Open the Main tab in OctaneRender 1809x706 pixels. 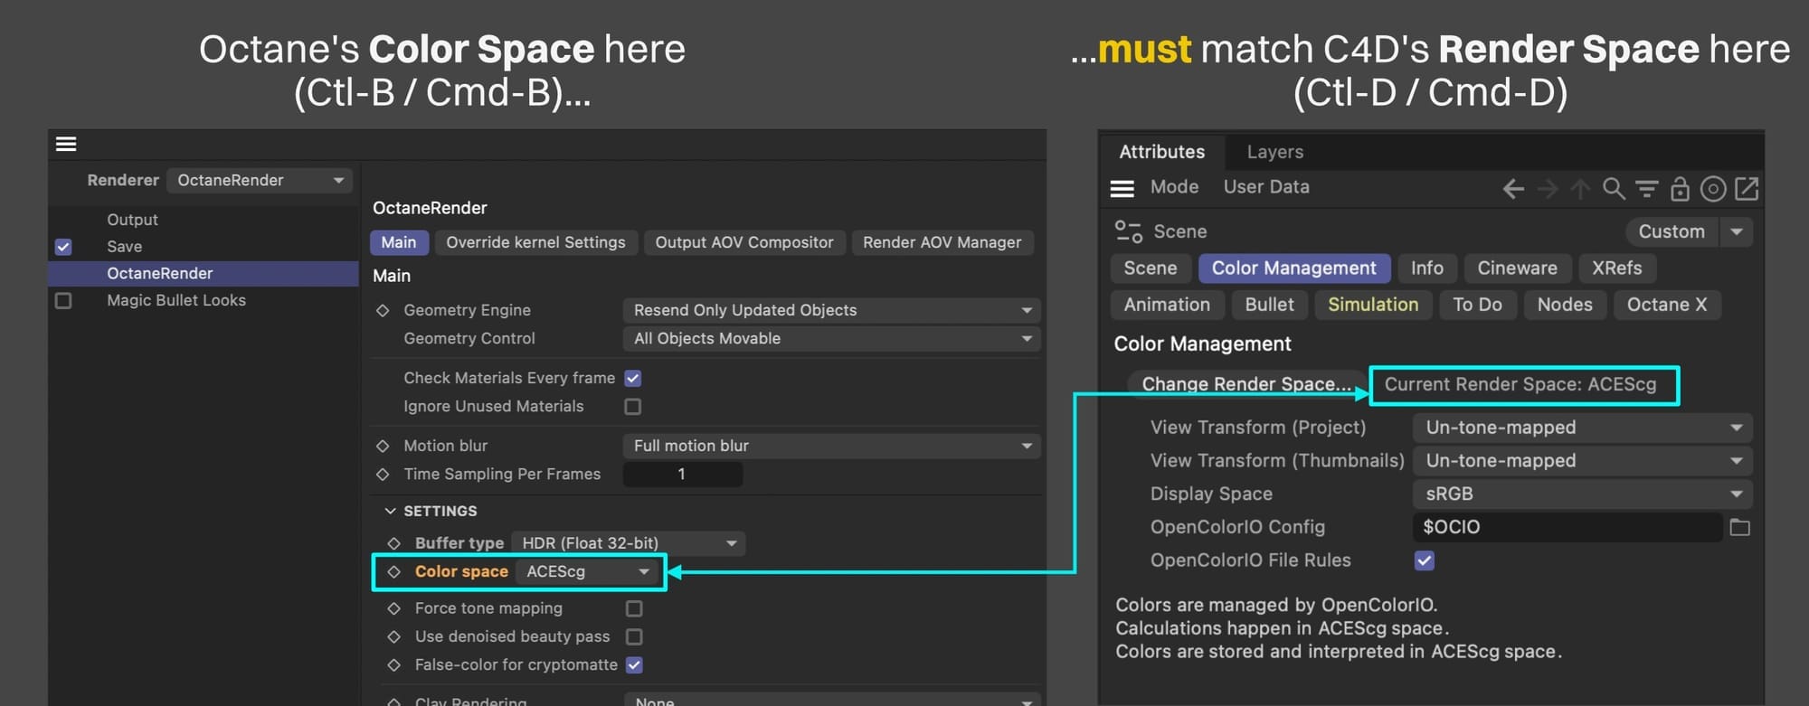398,242
